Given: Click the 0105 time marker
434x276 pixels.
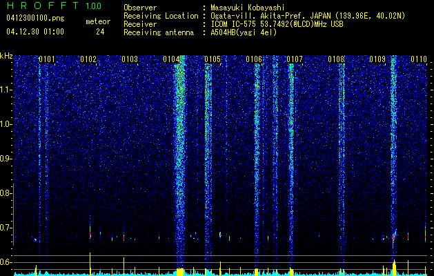Looking at the screenshot, I should pyautogui.click(x=213, y=59).
